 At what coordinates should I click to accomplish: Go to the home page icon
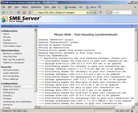tap(30, 12)
